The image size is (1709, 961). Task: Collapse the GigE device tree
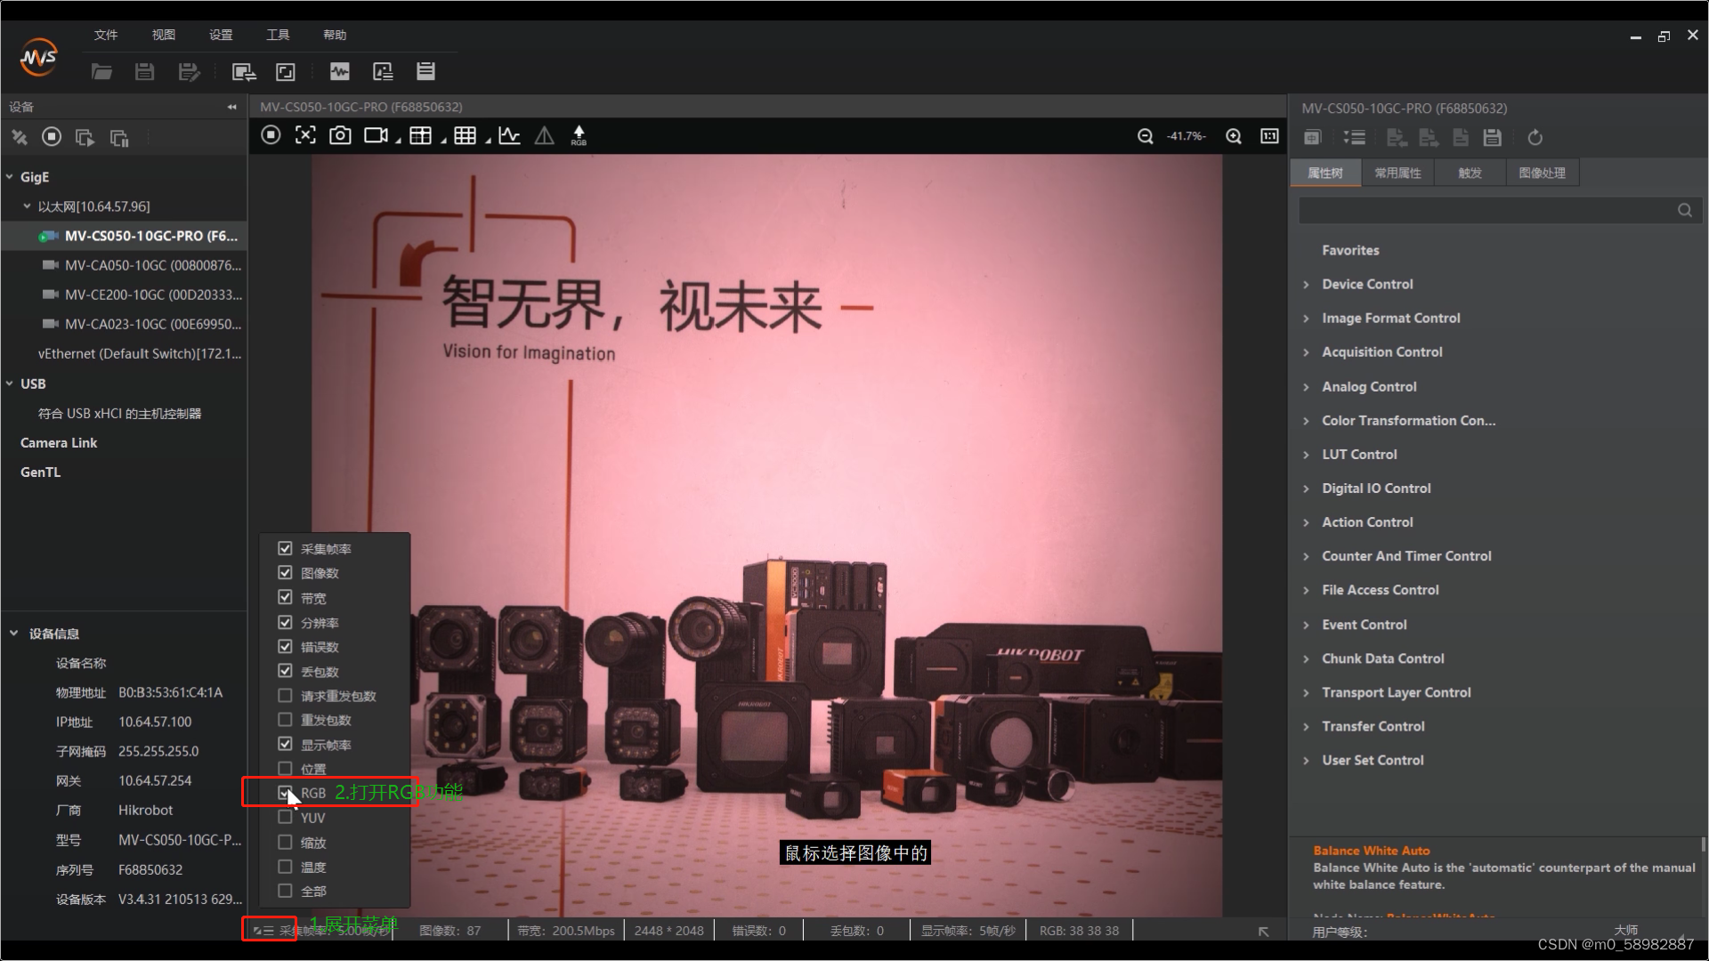click(10, 177)
